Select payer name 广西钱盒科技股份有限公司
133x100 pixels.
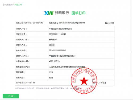[x=60, y=29]
